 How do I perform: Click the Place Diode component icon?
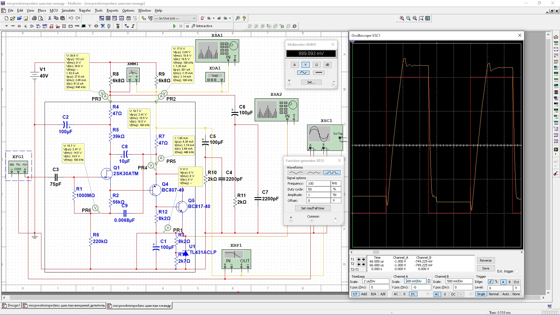pos(19,26)
